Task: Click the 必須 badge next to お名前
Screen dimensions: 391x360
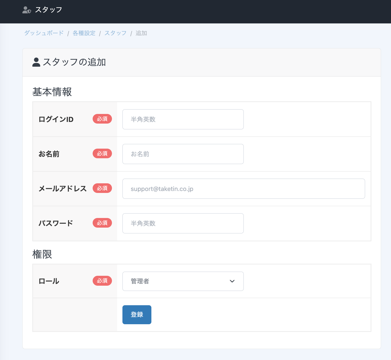Action: click(x=102, y=154)
